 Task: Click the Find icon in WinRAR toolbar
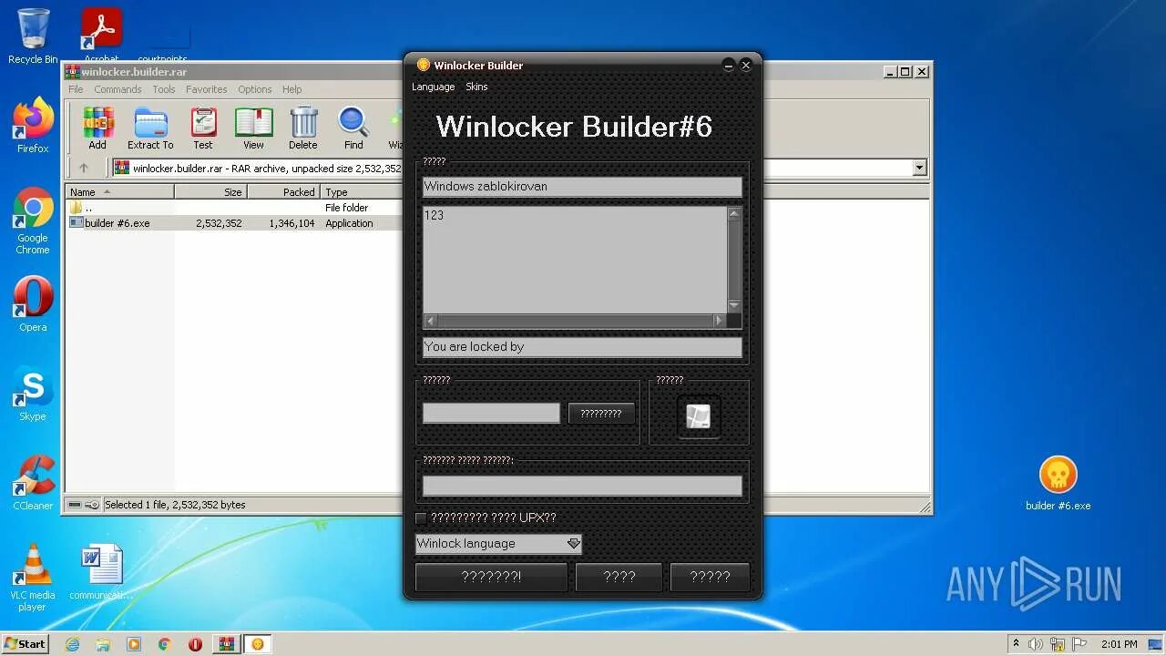(353, 128)
